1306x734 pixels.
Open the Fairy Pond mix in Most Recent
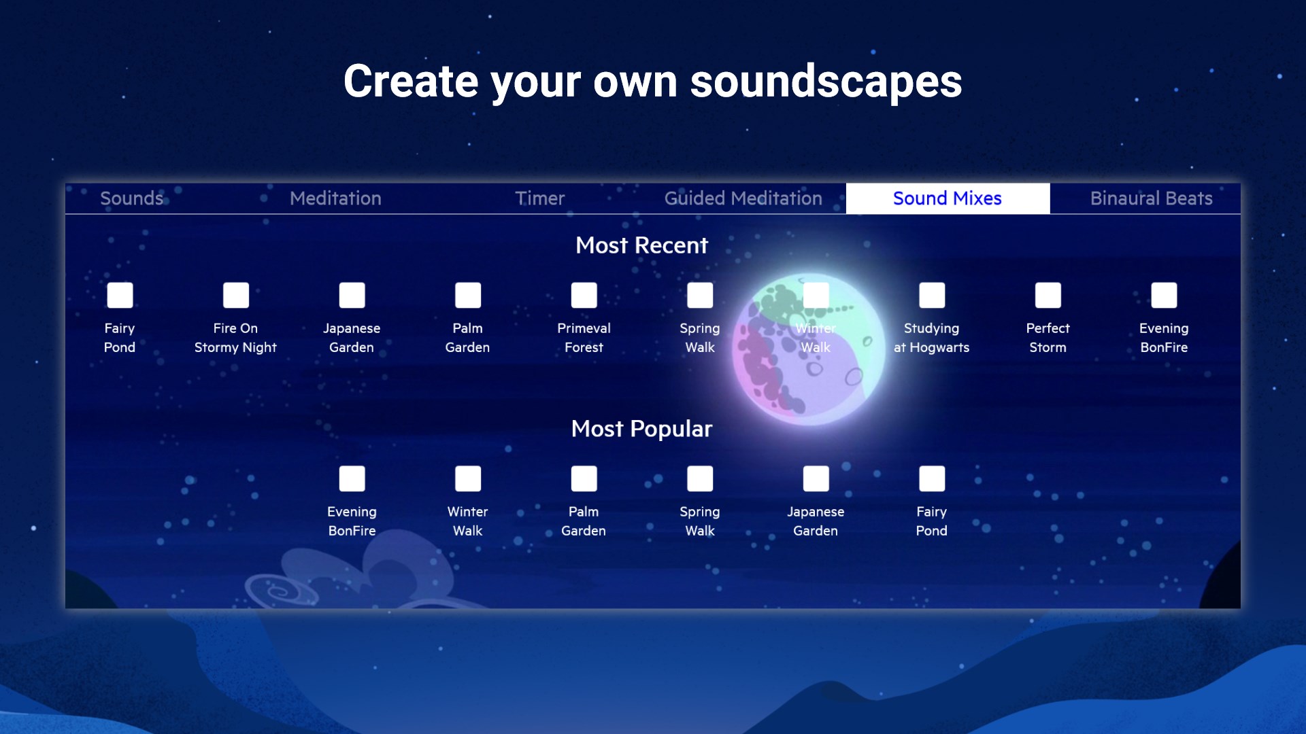point(120,296)
